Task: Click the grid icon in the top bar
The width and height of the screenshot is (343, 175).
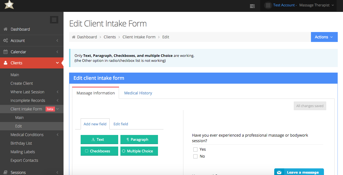Action: click(x=252, y=6)
